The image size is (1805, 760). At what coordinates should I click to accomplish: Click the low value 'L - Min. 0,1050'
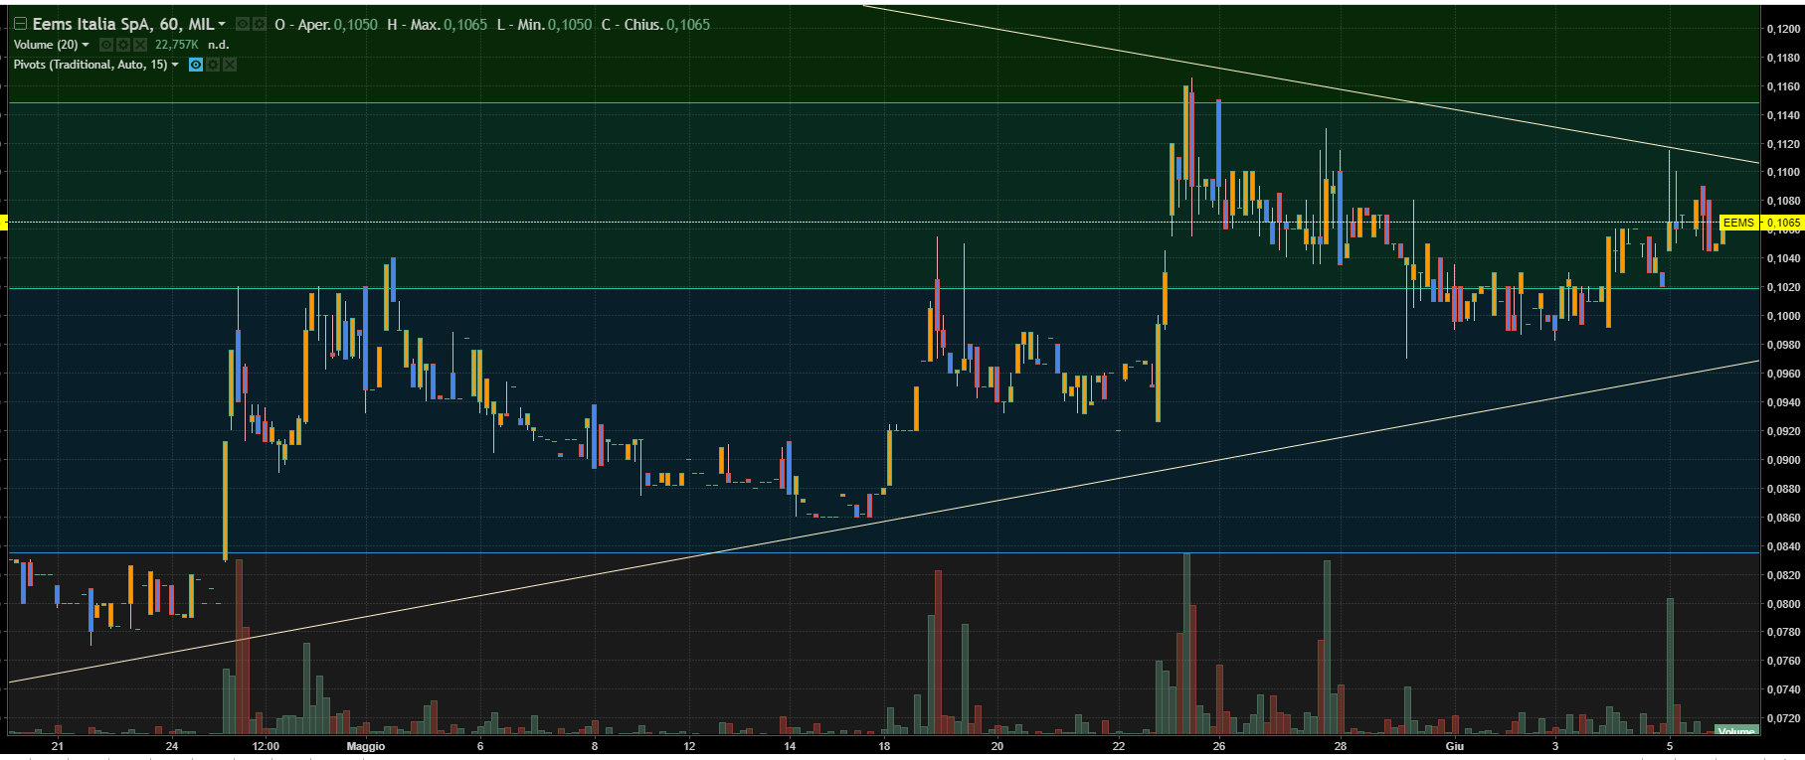[545, 24]
